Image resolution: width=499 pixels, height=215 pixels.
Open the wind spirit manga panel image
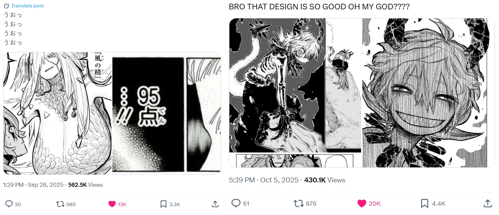(x=57, y=113)
